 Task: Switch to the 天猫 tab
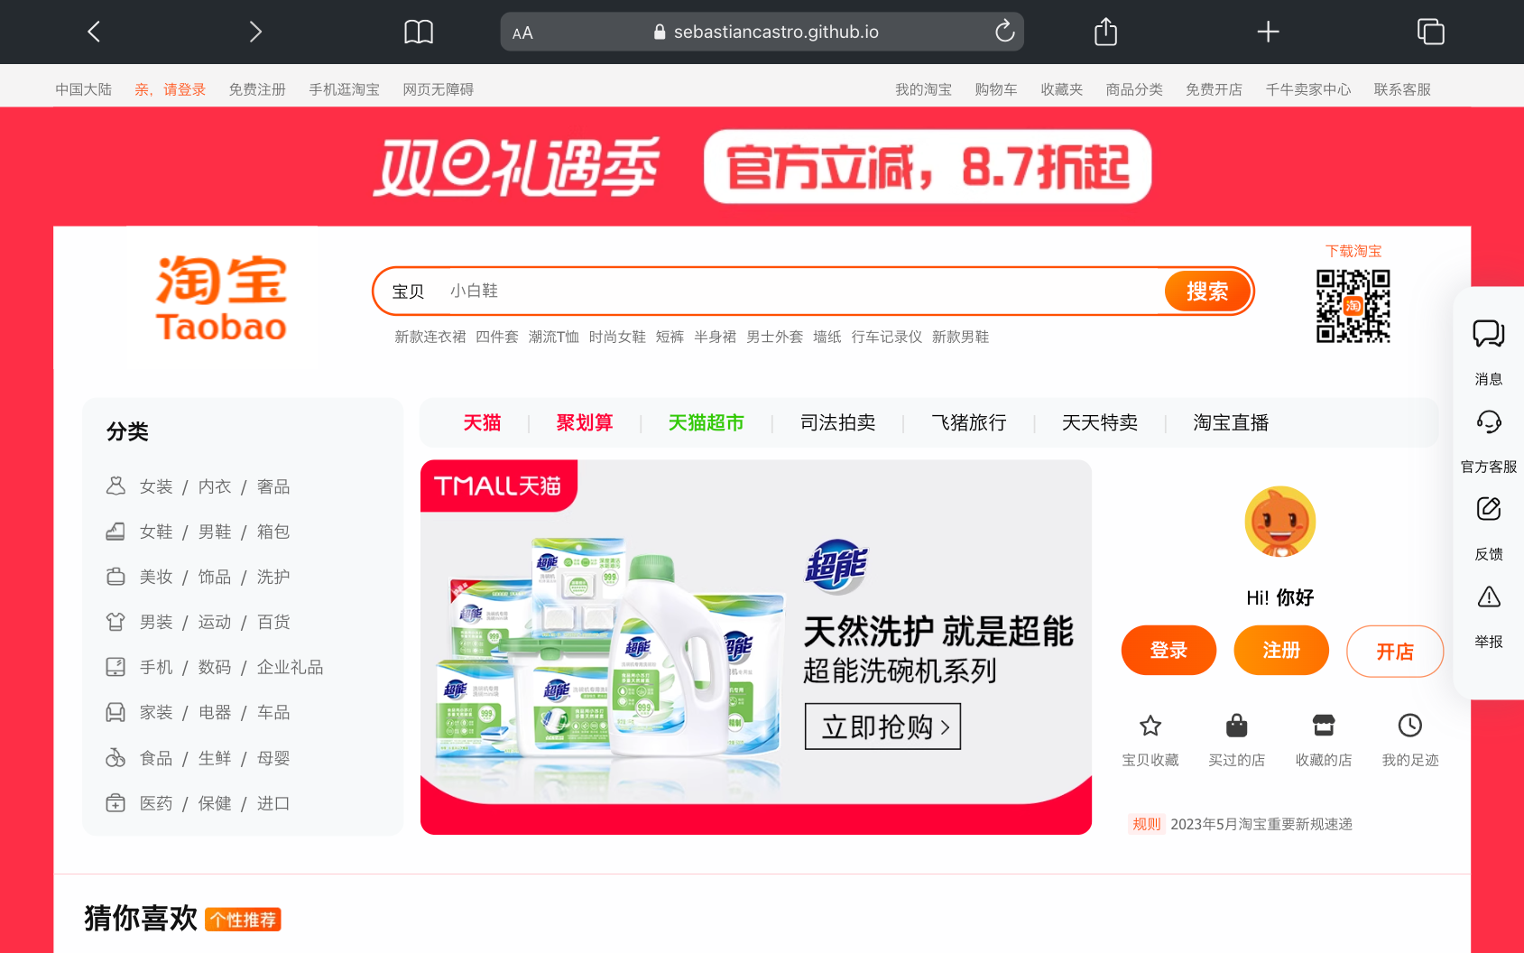[482, 422]
